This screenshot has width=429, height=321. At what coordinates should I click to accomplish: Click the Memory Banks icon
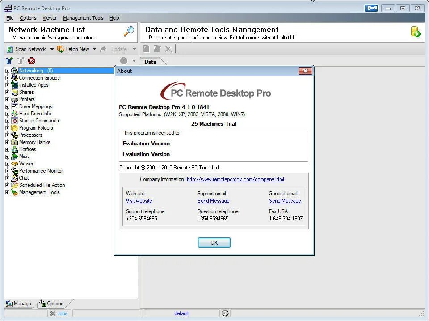[14, 142]
